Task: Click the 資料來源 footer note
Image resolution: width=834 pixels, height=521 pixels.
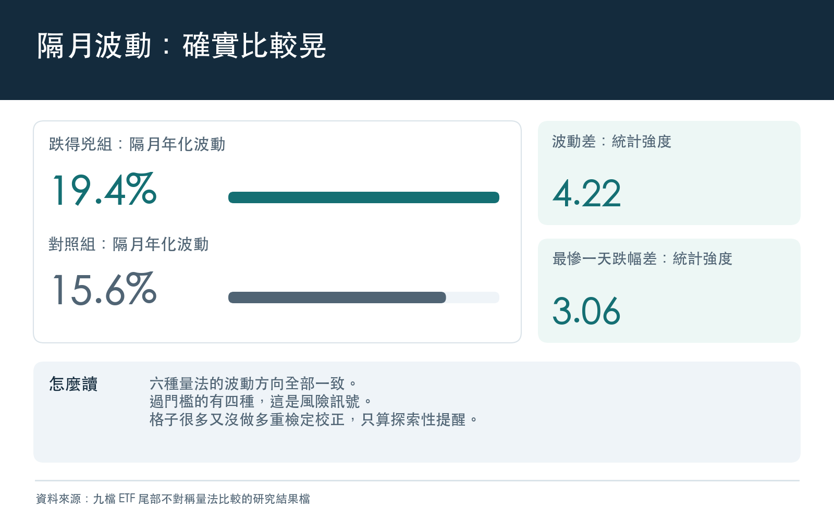Action: coord(173,499)
